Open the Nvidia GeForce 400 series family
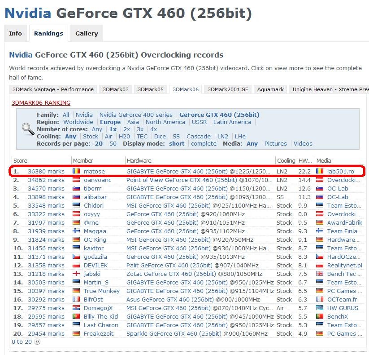The width and height of the screenshot is (369, 355). pos(136,115)
